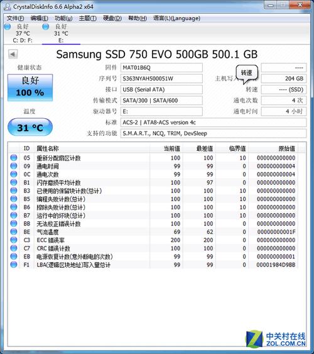Open the 功能(u) menu

[63, 18]
